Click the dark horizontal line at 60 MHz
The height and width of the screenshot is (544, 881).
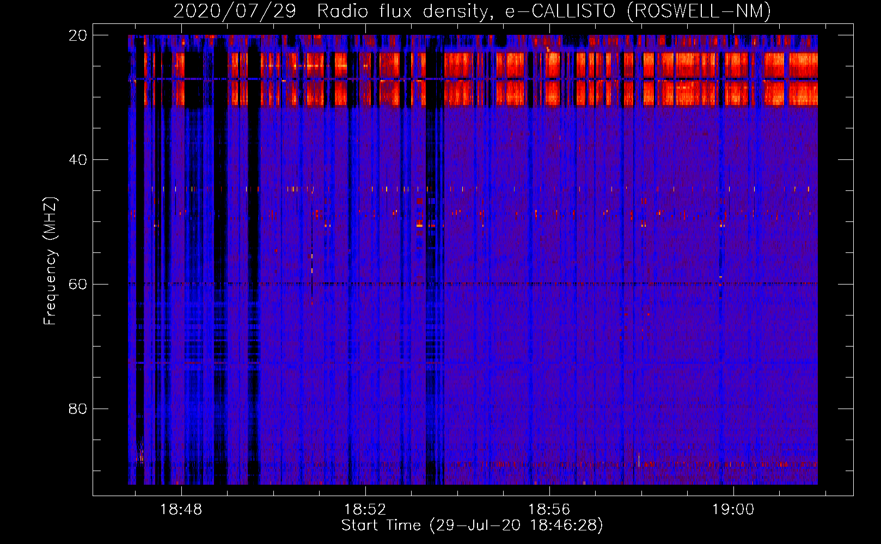pyautogui.click(x=490, y=283)
